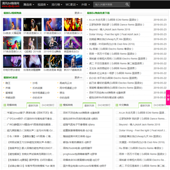
Task: Click the list icon beside 劲爆串烧
Action: click(x=5, y=105)
